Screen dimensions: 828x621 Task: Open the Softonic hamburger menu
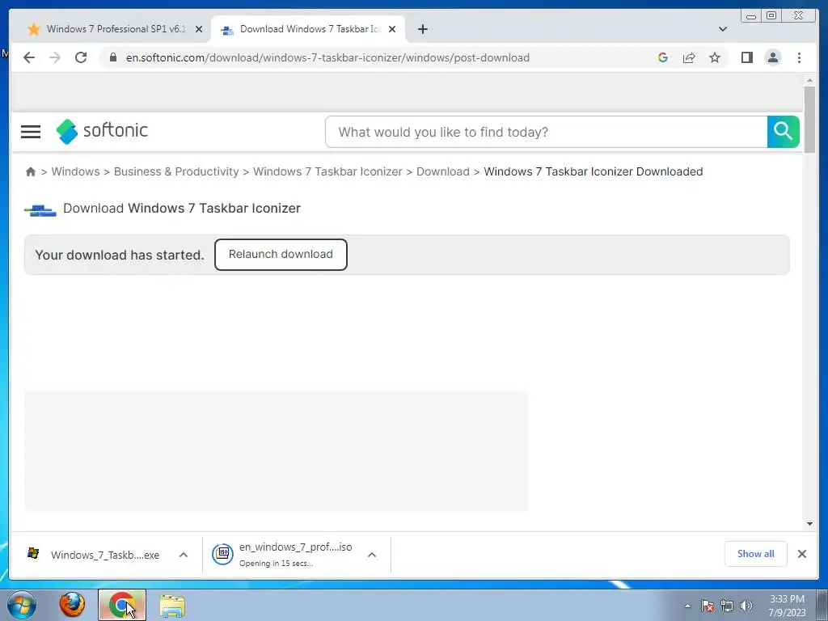click(x=31, y=132)
